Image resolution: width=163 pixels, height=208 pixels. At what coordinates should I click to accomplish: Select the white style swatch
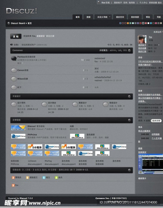[148, 23]
